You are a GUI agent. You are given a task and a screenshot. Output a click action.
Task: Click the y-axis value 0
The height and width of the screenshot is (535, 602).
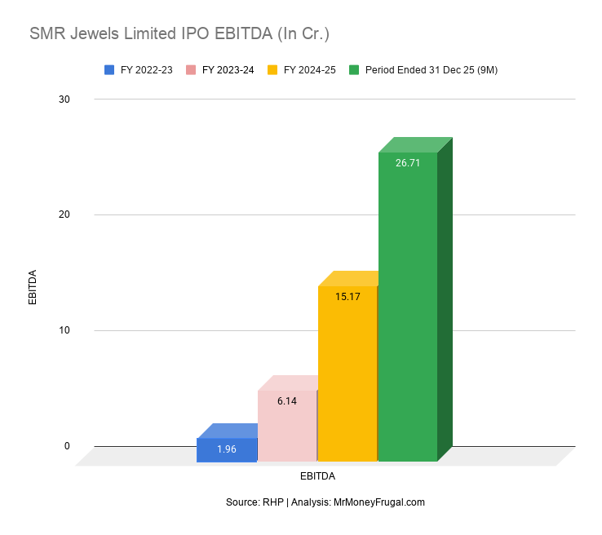point(67,446)
